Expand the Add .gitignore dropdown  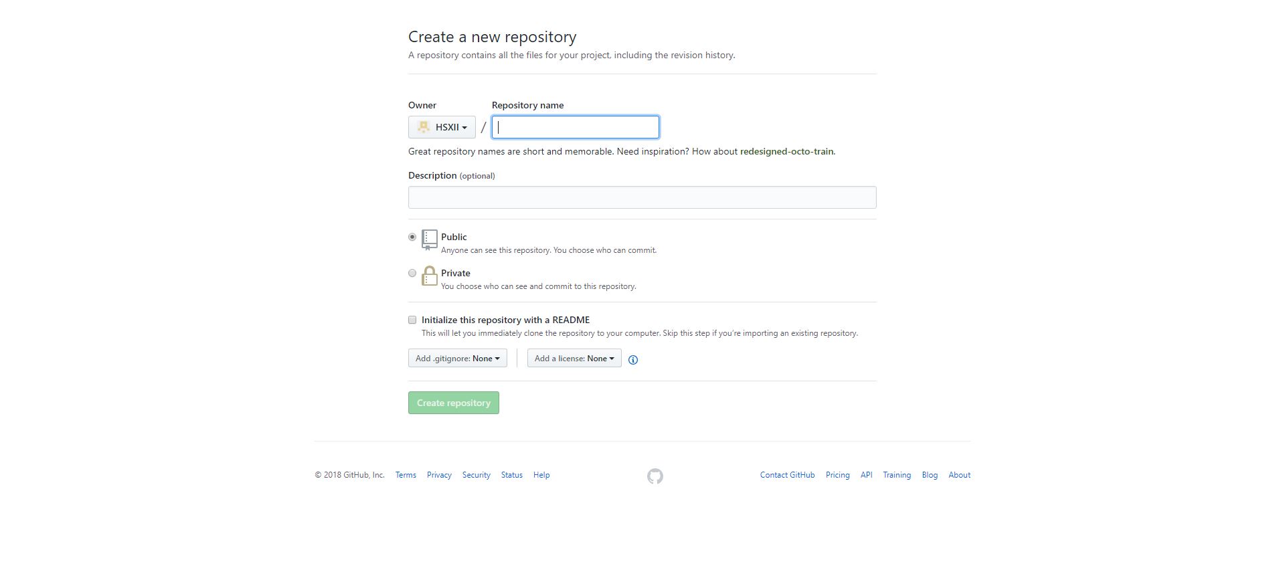point(458,359)
